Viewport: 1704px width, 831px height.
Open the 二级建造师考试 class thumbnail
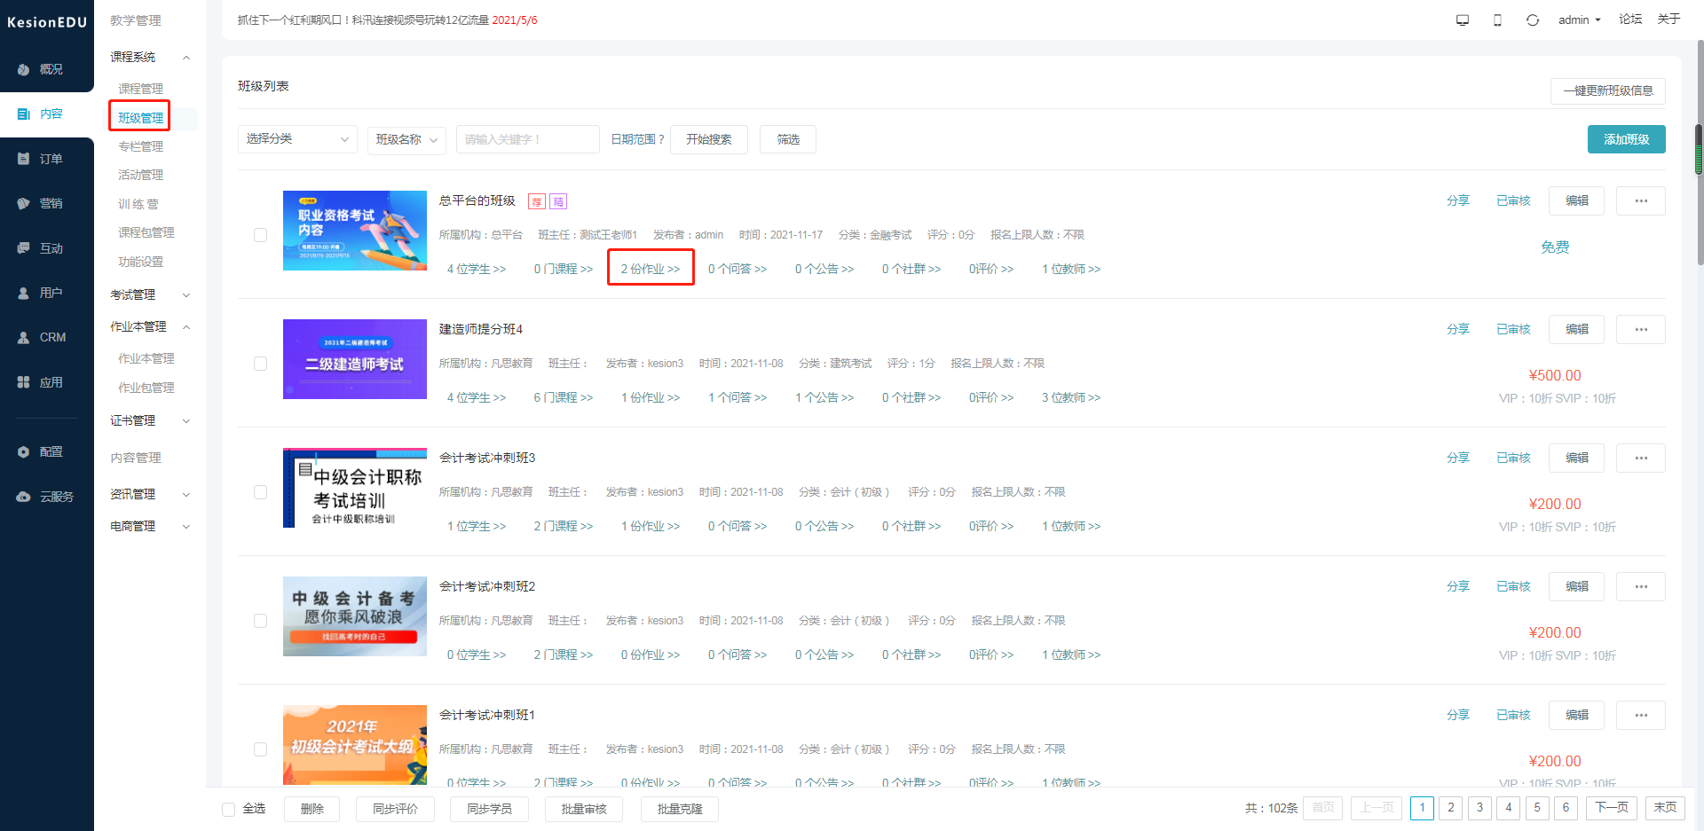point(355,359)
